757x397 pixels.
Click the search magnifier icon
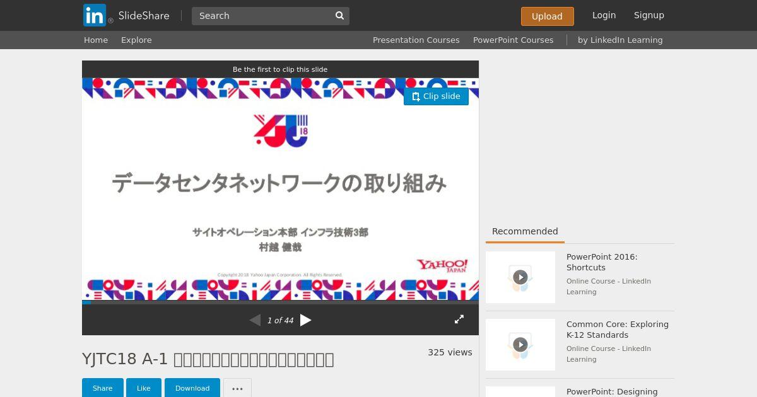[339, 16]
